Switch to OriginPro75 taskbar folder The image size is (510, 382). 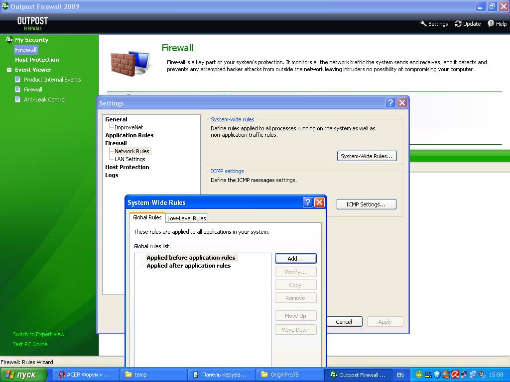point(289,375)
